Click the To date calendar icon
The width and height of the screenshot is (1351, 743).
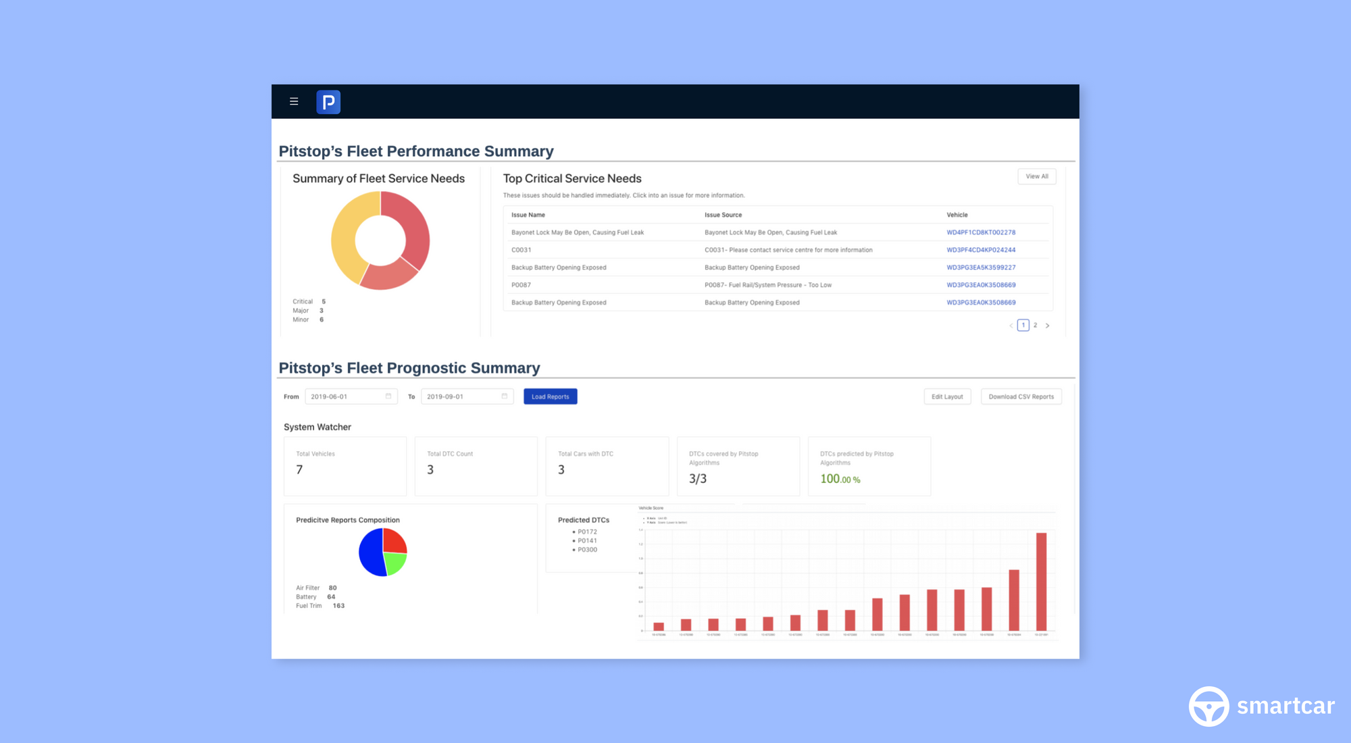pyautogui.click(x=505, y=396)
